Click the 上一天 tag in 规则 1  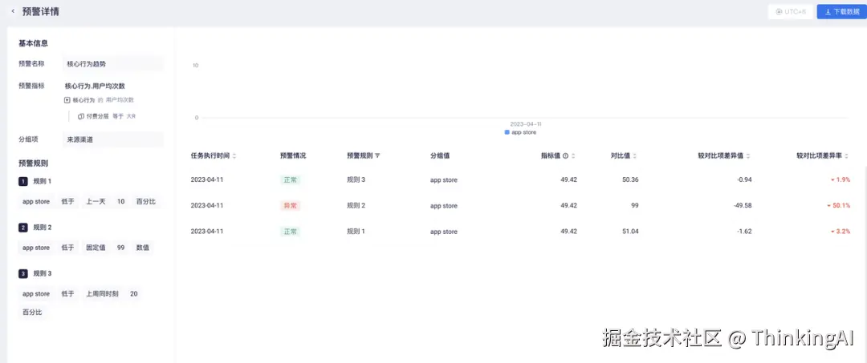(96, 202)
